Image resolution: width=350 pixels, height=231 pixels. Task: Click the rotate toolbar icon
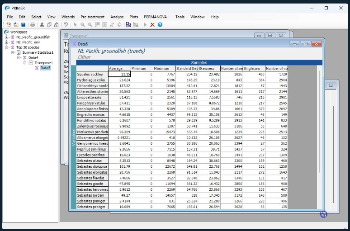[112, 25]
